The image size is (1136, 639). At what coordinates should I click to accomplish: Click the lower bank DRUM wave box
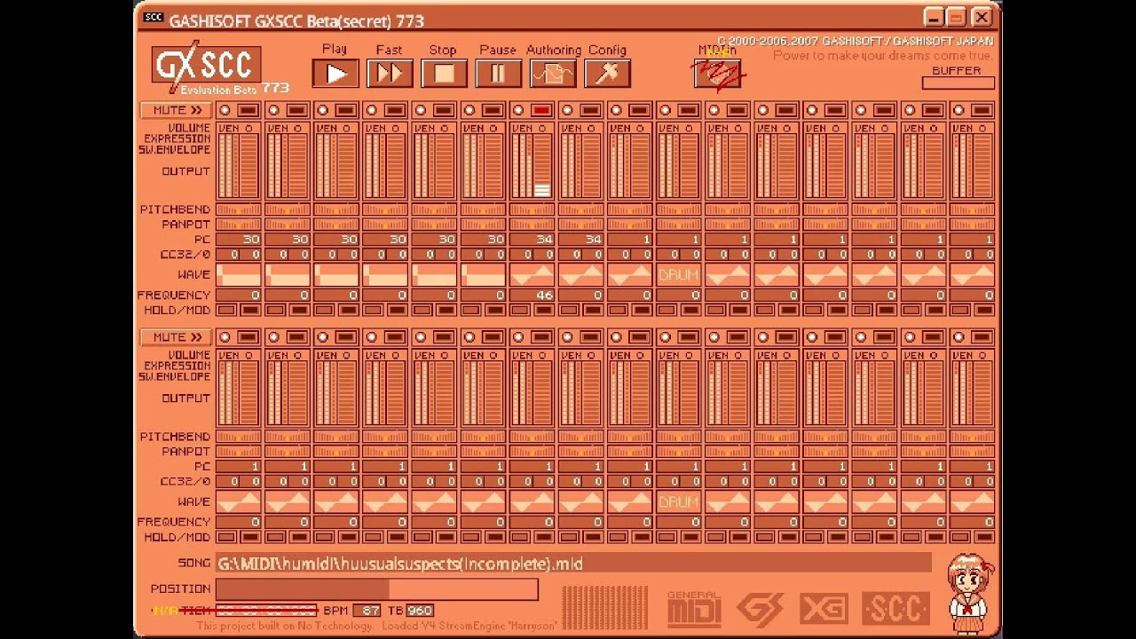point(679,501)
